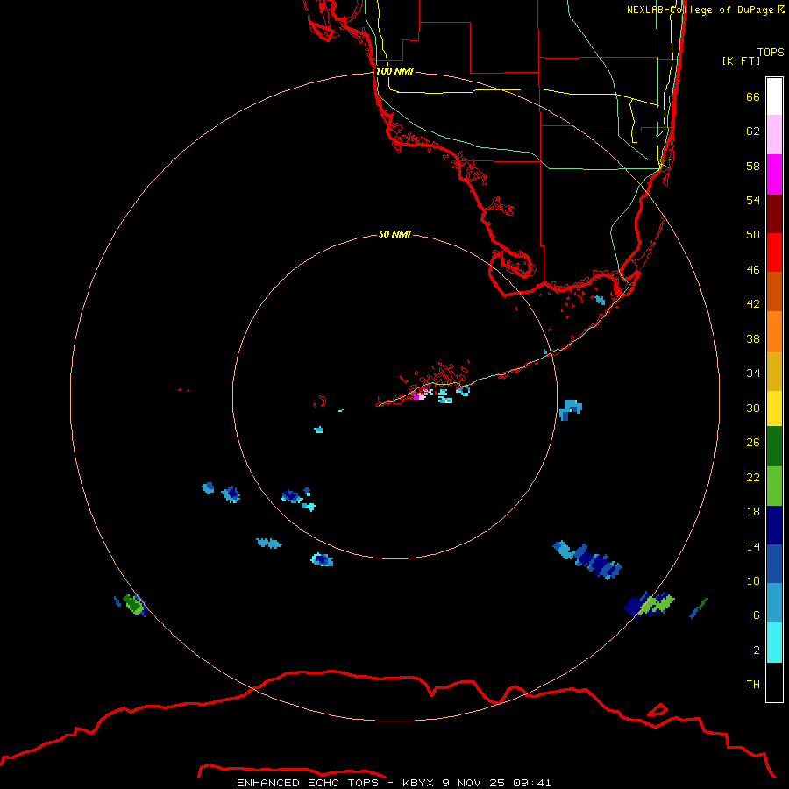Image resolution: width=789 pixels, height=789 pixels.
Task: Click the white swatch in the tops legend
Action: [774, 96]
